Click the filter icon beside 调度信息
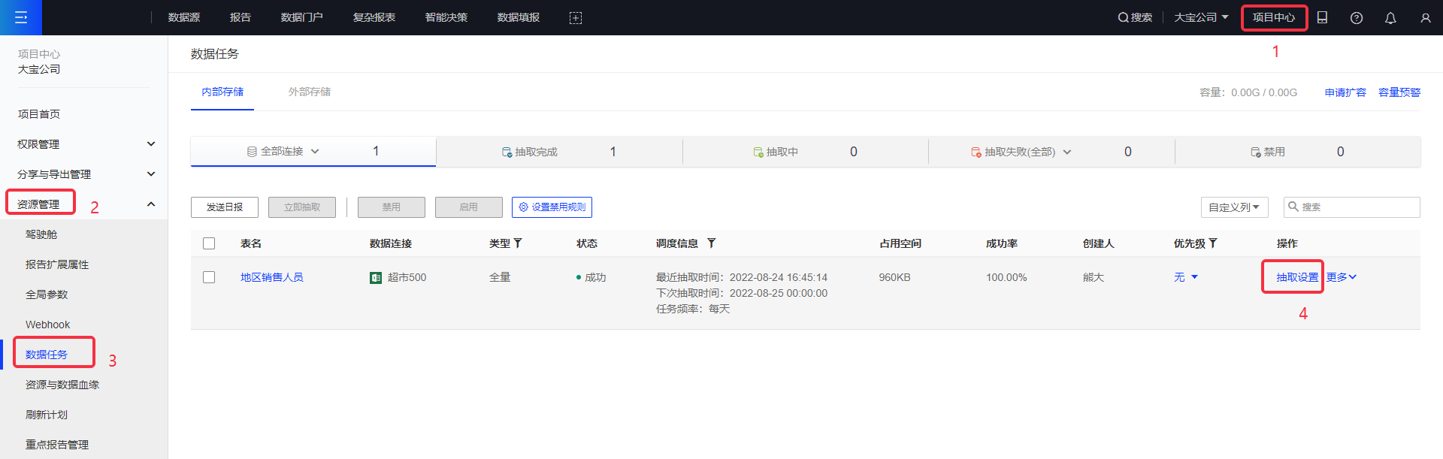The width and height of the screenshot is (1443, 459). tap(711, 243)
